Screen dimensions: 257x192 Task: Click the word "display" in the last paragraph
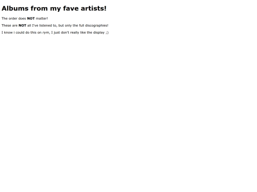[99, 33]
